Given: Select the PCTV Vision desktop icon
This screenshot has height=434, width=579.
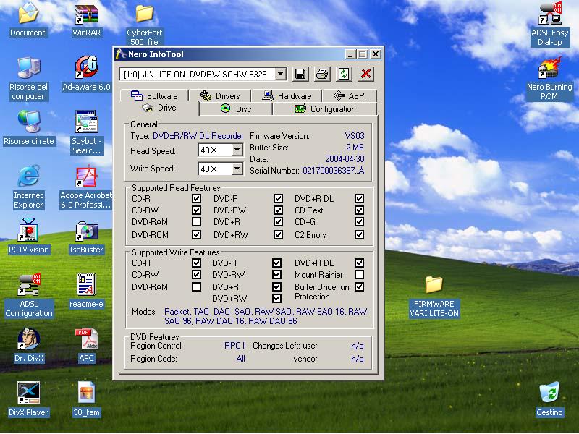Looking at the screenshot, I should click(x=28, y=237).
